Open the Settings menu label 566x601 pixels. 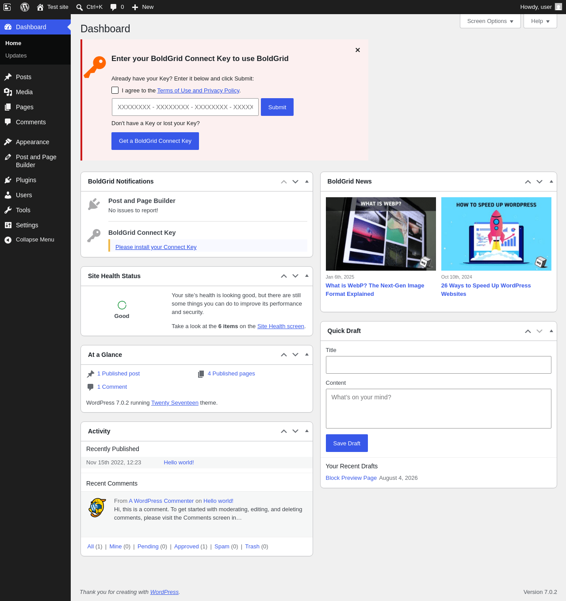[x=27, y=225]
